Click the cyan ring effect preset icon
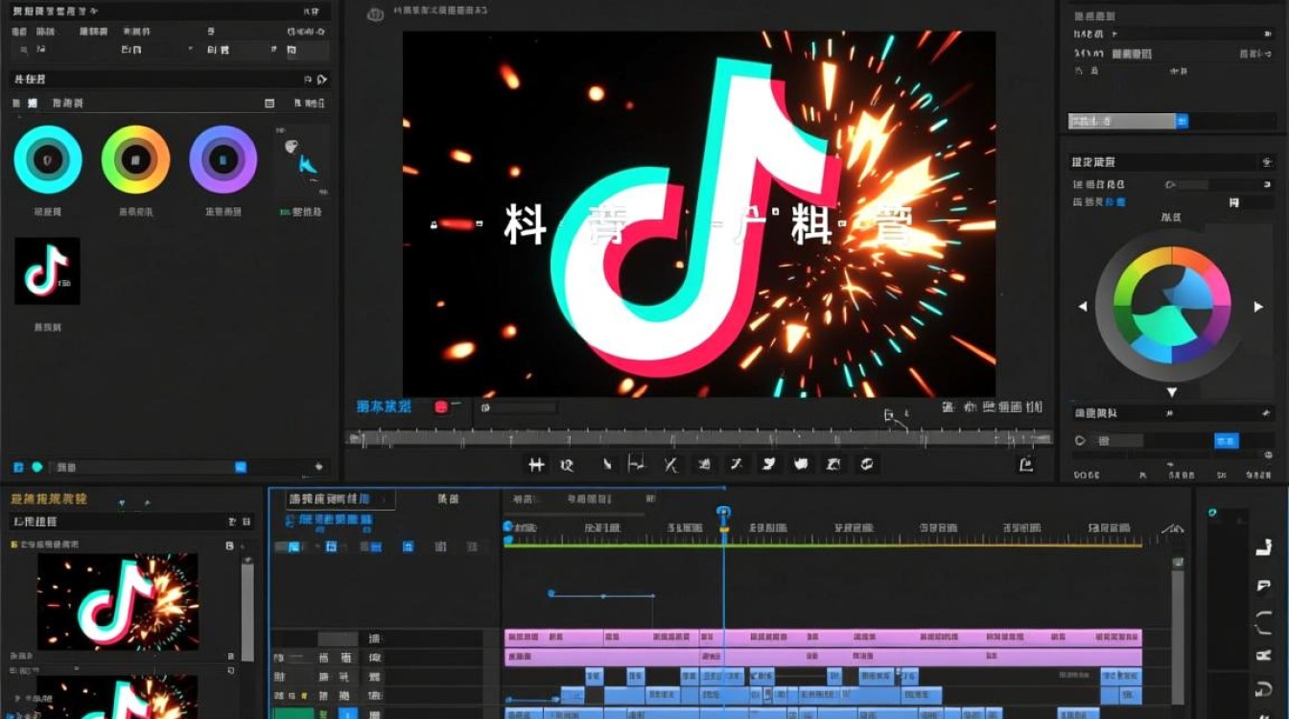Screen dimensions: 1289x719 click(x=48, y=159)
